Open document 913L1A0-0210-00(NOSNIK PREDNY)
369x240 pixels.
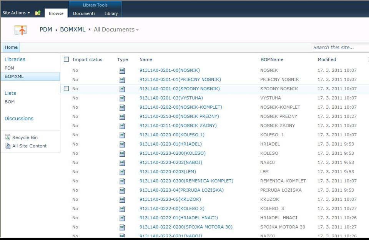[x=180, y=116]
